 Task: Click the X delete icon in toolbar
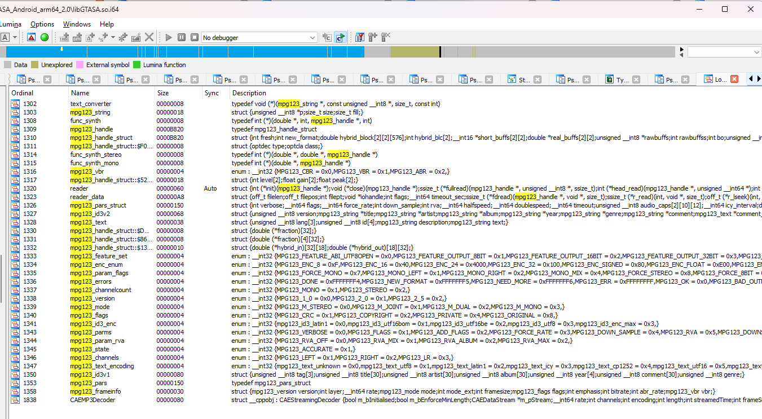(x=149, y=37)
